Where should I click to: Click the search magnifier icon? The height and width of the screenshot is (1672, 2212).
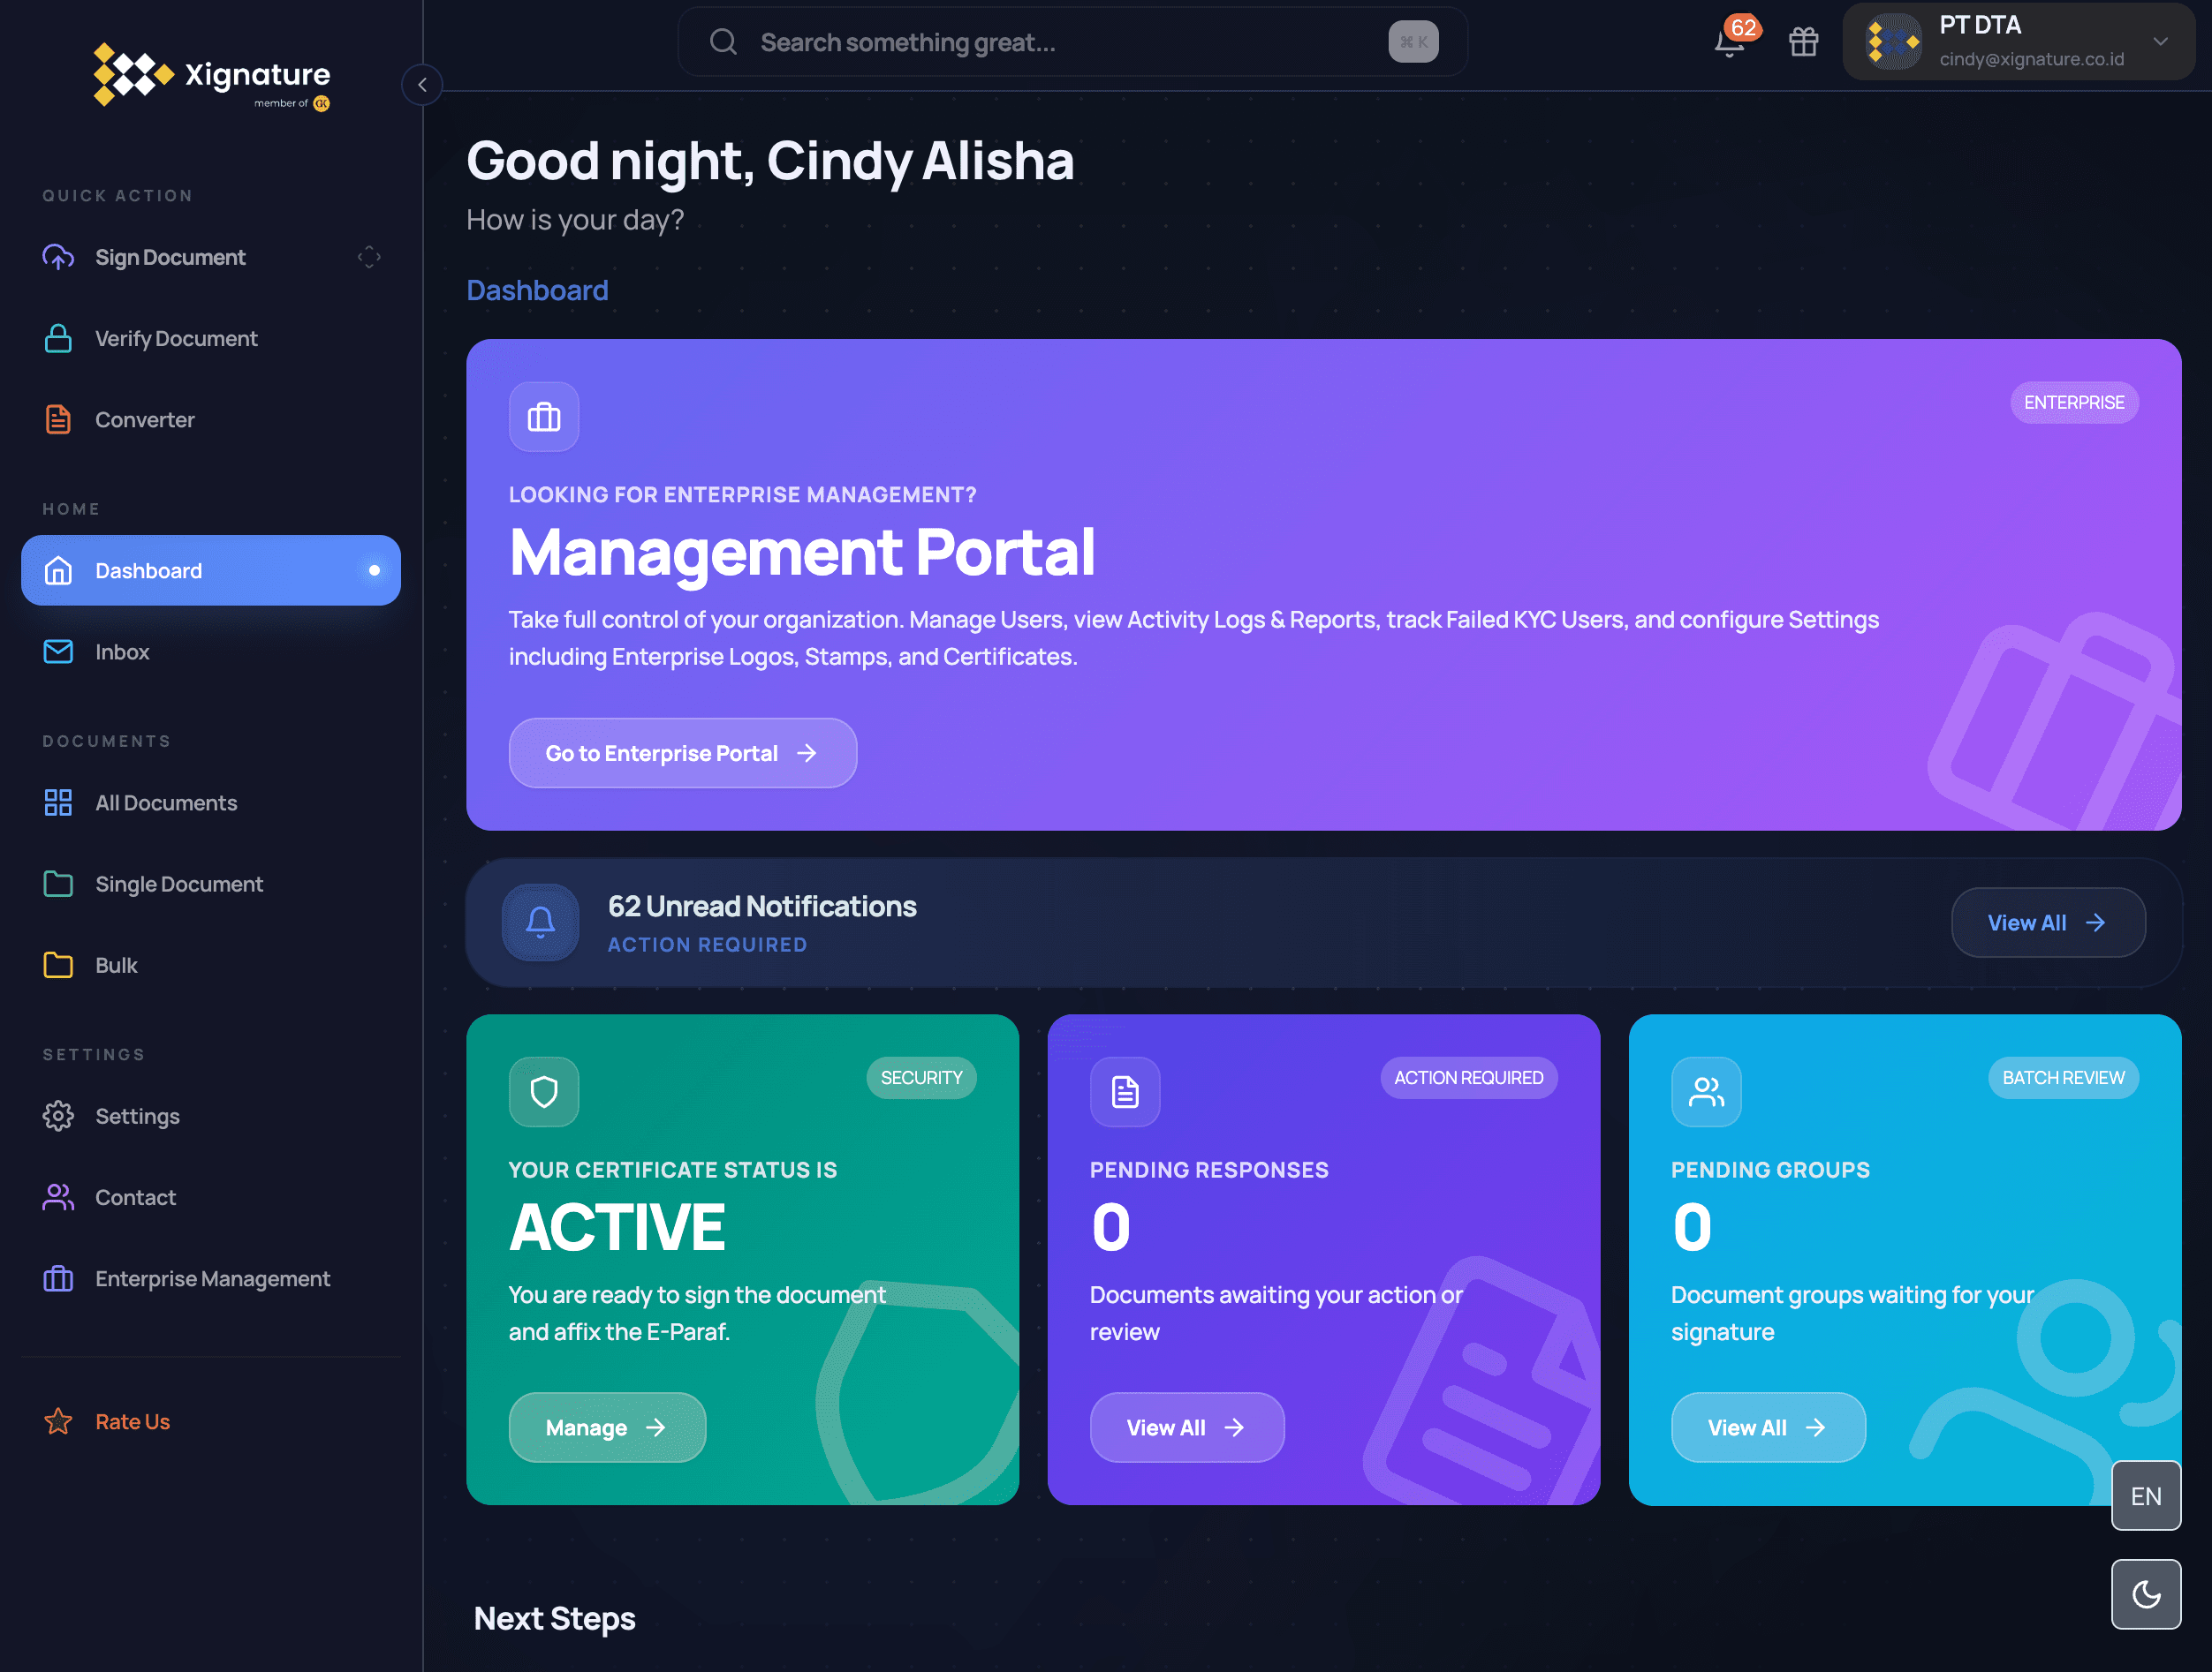tap(723, 42)
